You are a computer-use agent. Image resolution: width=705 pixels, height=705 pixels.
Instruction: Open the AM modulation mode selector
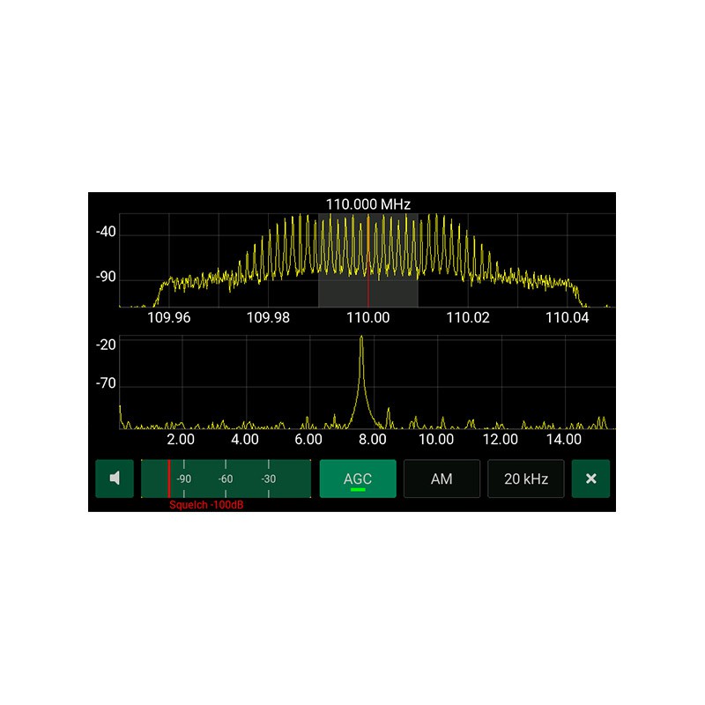[442, 479]
